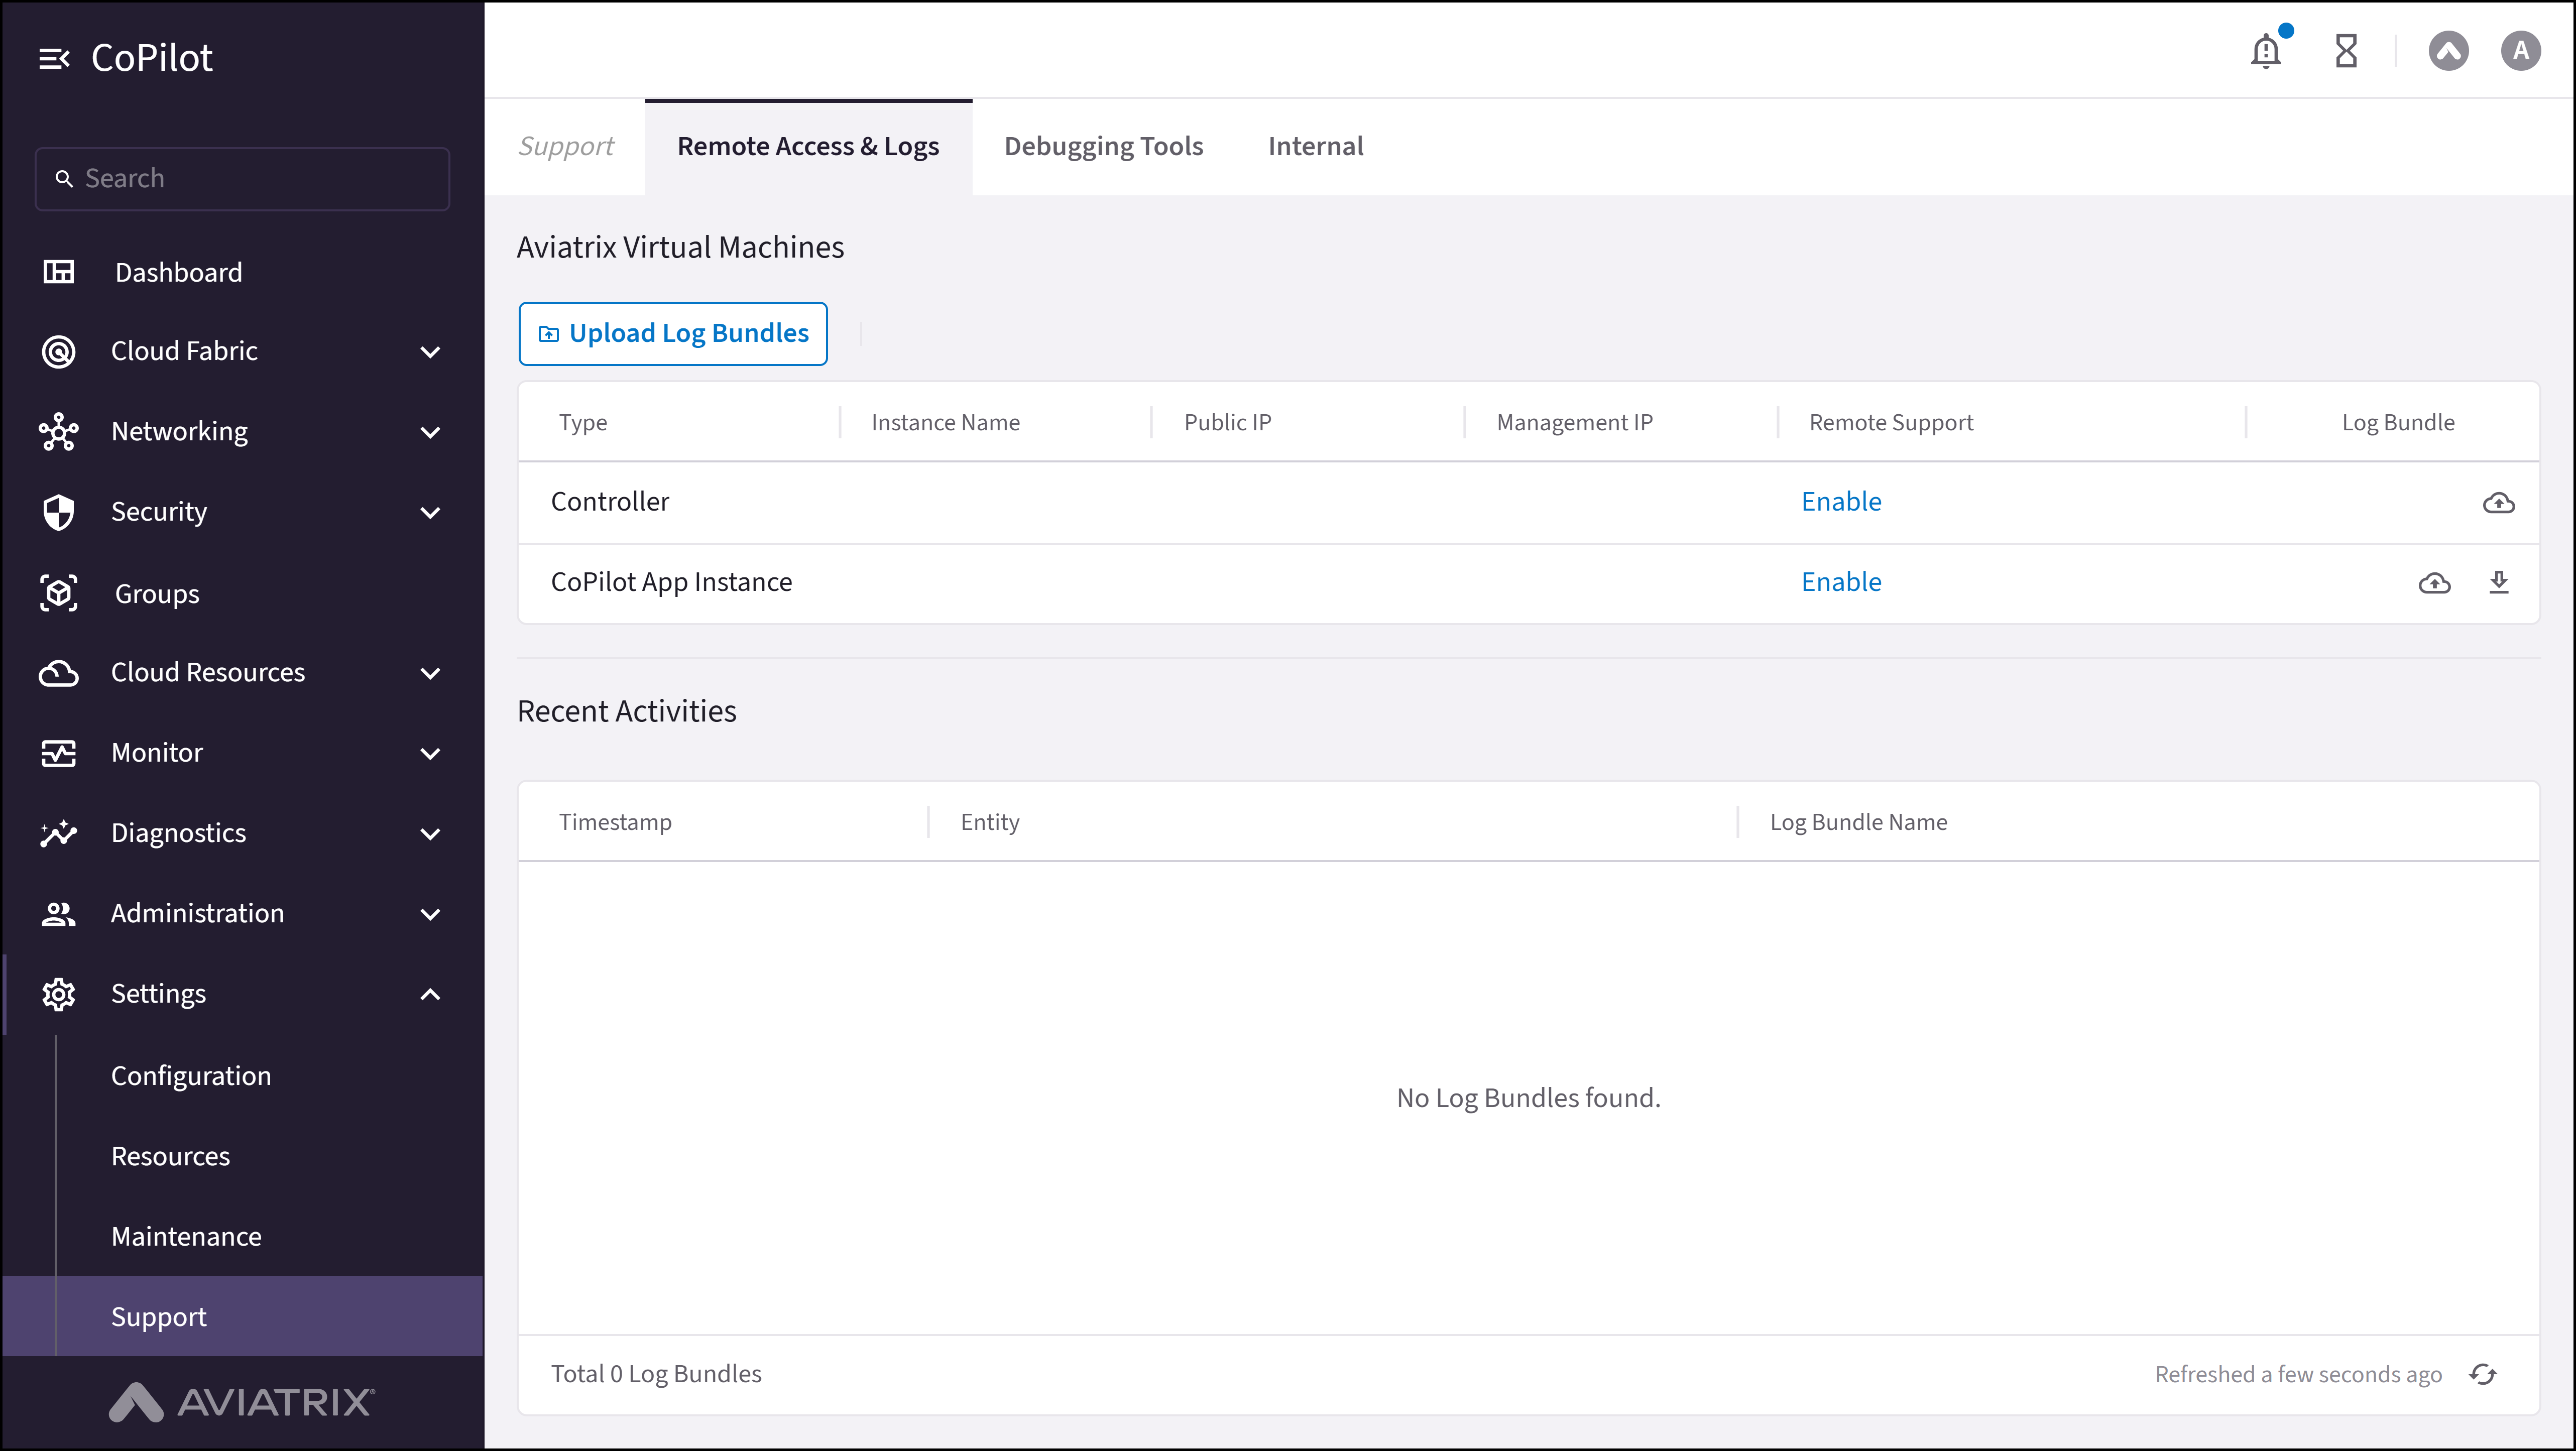Open the notifications bell icon
The height and width of the screenshot is (1451, 2576).
point(2264,51)
